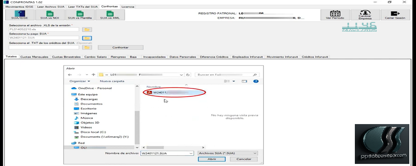Browse folder for the .XLS emission file

87,30
